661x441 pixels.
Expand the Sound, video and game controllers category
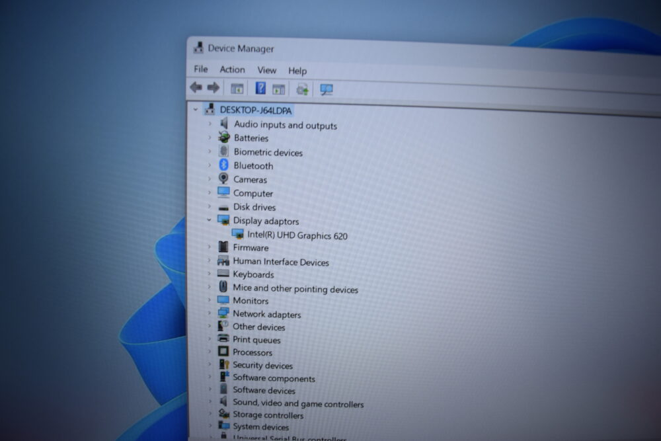pyautogui.click(x=210, y=402)
